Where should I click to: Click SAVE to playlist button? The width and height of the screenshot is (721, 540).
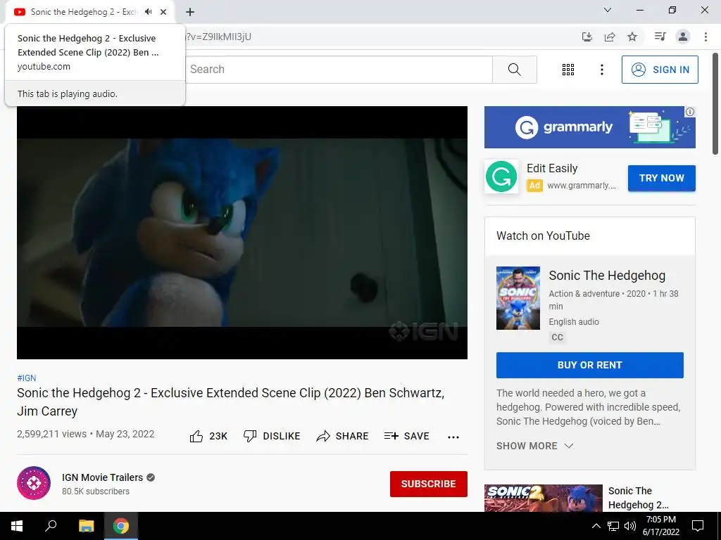[x=406, y=436]
